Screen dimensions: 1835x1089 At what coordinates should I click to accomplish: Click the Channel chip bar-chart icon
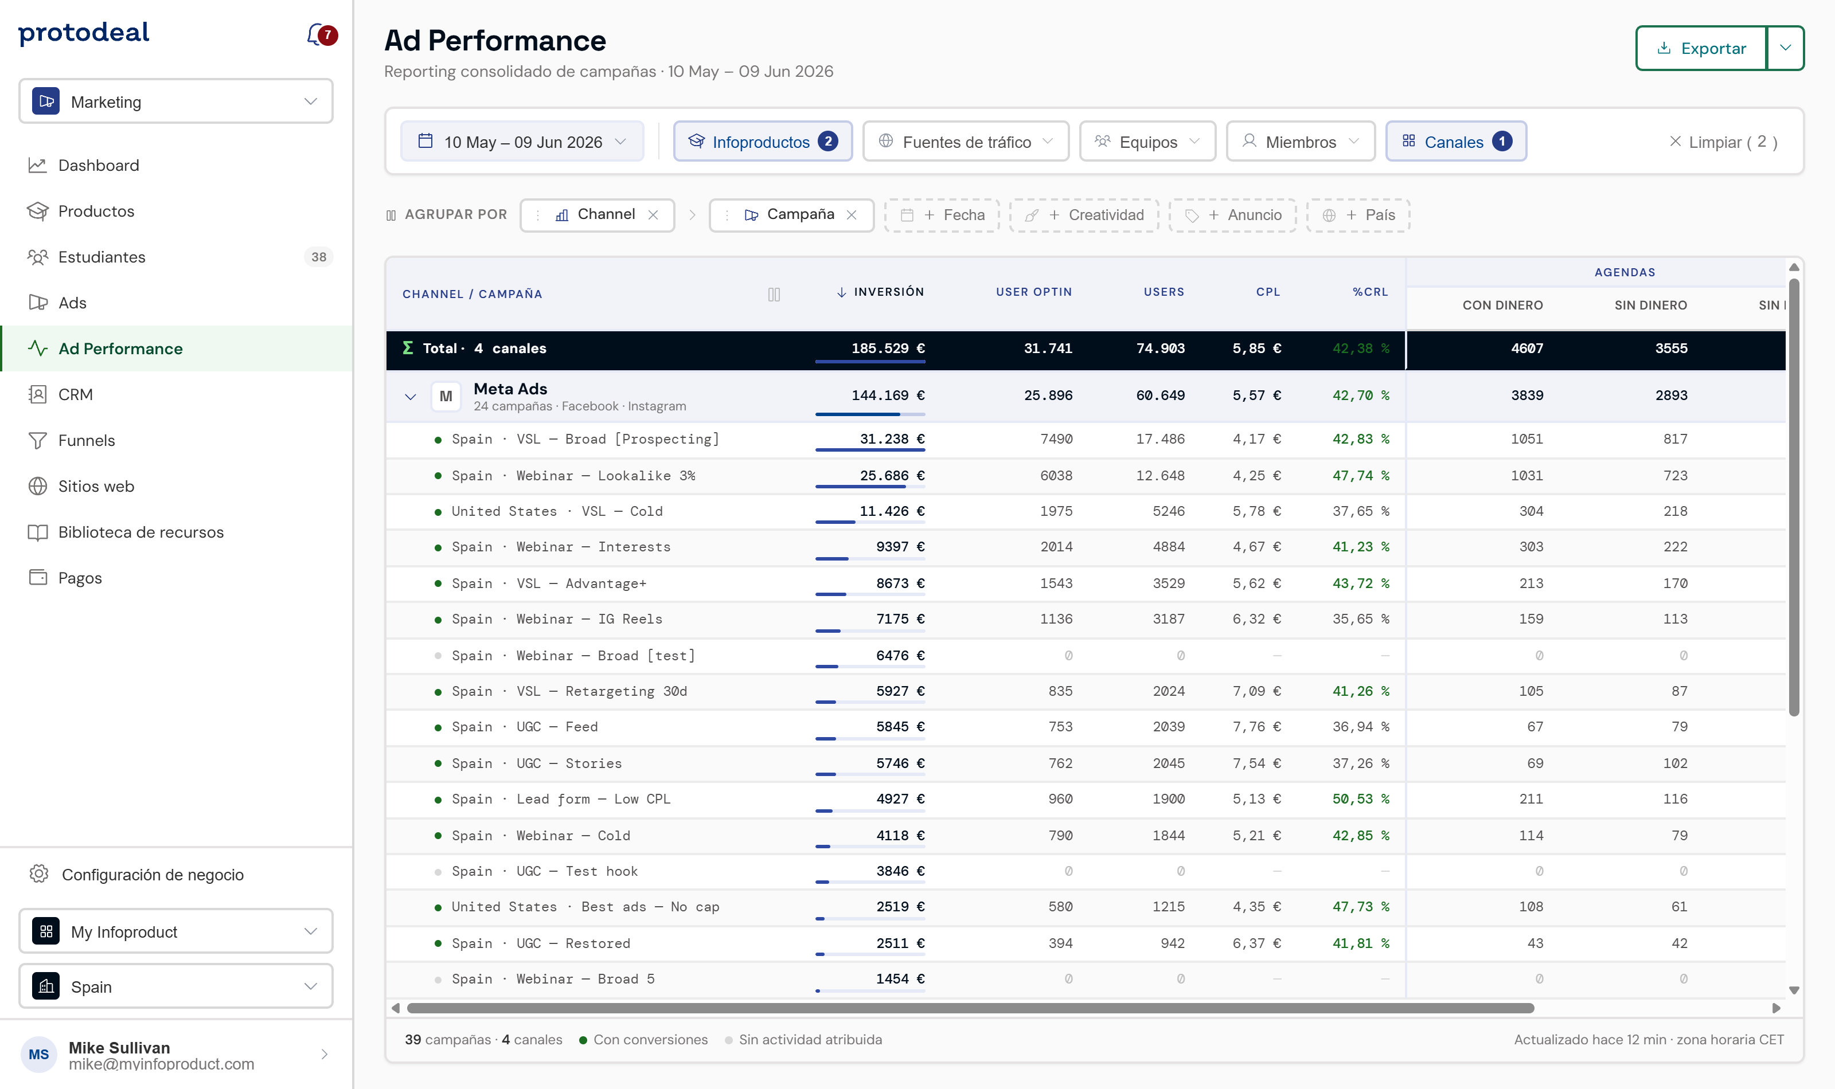pos(561,215)
